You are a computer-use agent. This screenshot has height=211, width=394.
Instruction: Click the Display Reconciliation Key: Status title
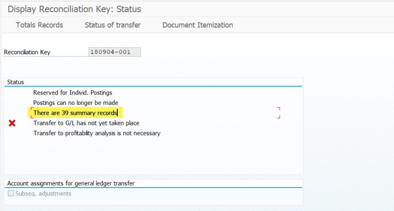click(x=74, y=9)
